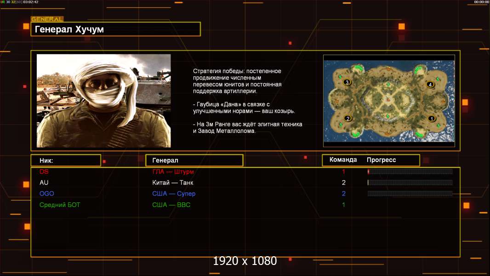Click 'США — Супер' general entry
This screenshot has height=276, width=490.
[x=174, y=194]
